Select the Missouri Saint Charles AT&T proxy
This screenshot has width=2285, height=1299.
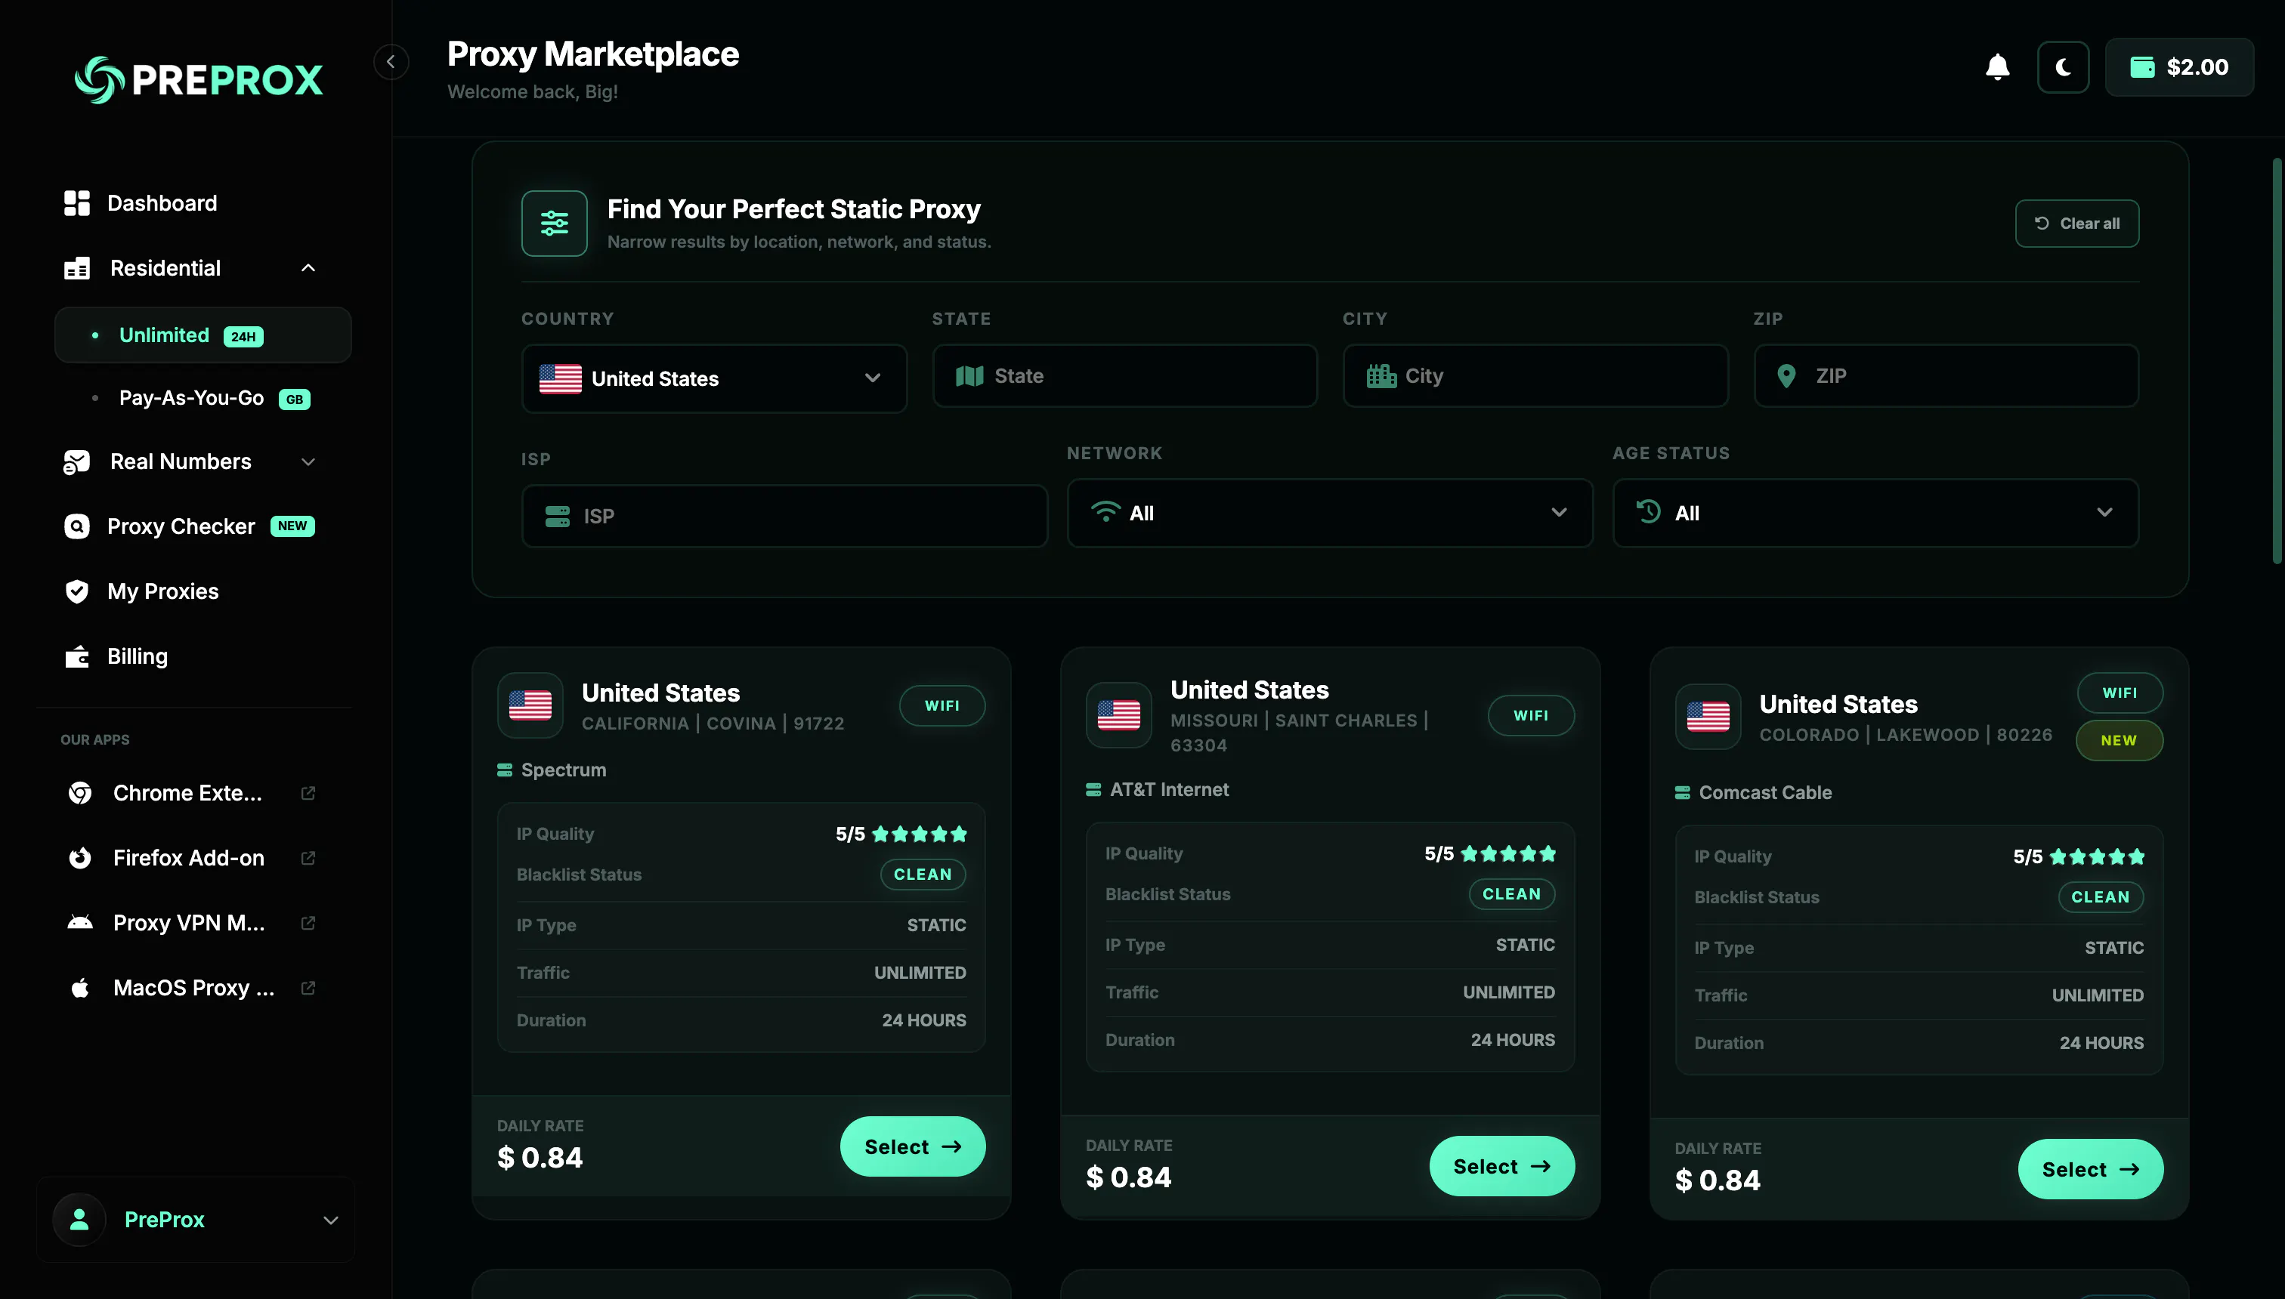(1501, 1166)
